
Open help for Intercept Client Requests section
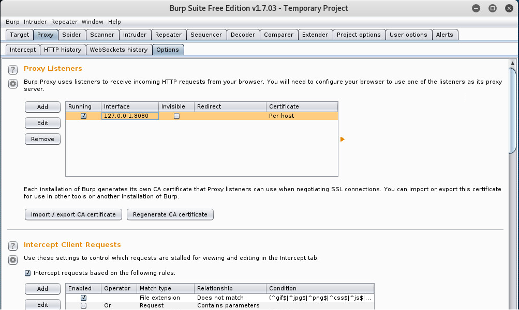[x=12, y=246]
